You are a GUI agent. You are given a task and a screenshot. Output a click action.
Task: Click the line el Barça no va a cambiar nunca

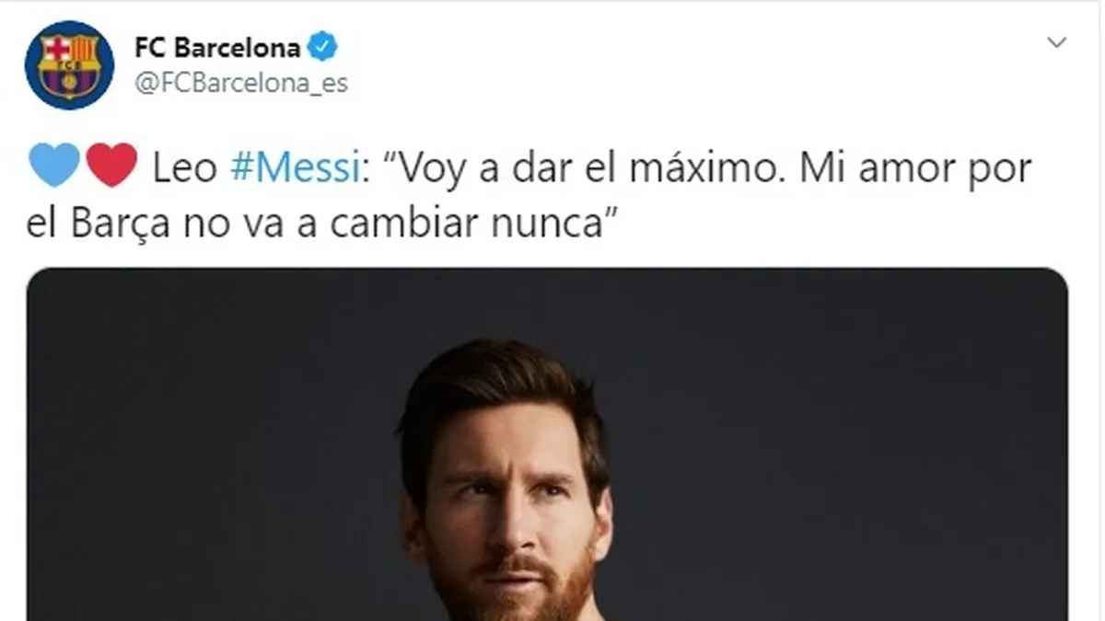pyautogui.click(x=320, y=224)
